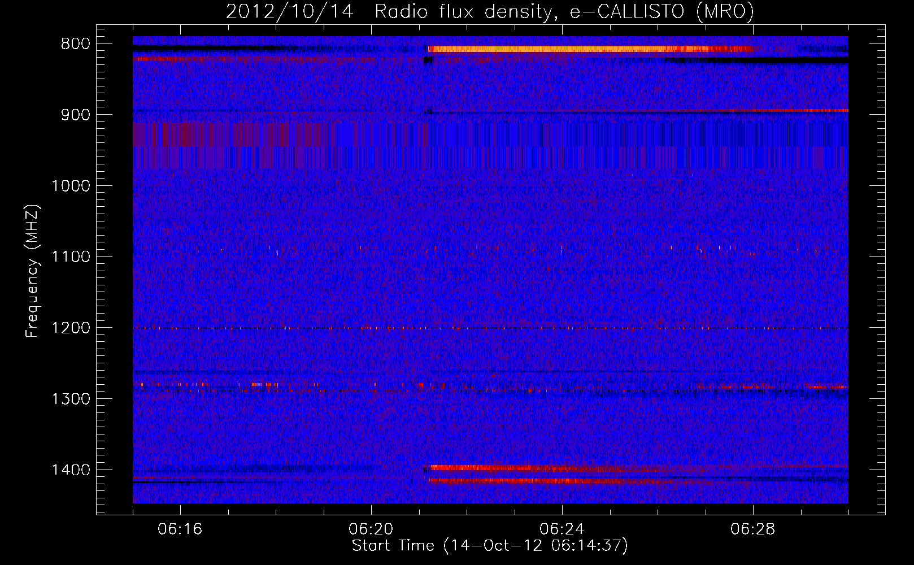Click the 06:16 time tick label
914x565 pixels.
pos(180,529)
